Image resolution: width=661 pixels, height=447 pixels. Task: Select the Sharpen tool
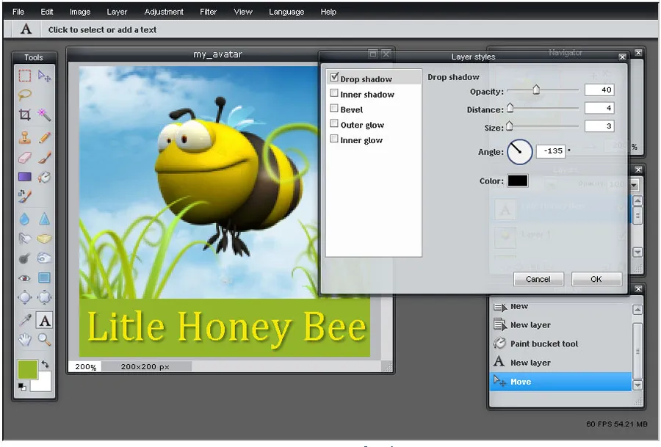pos(44,219)
